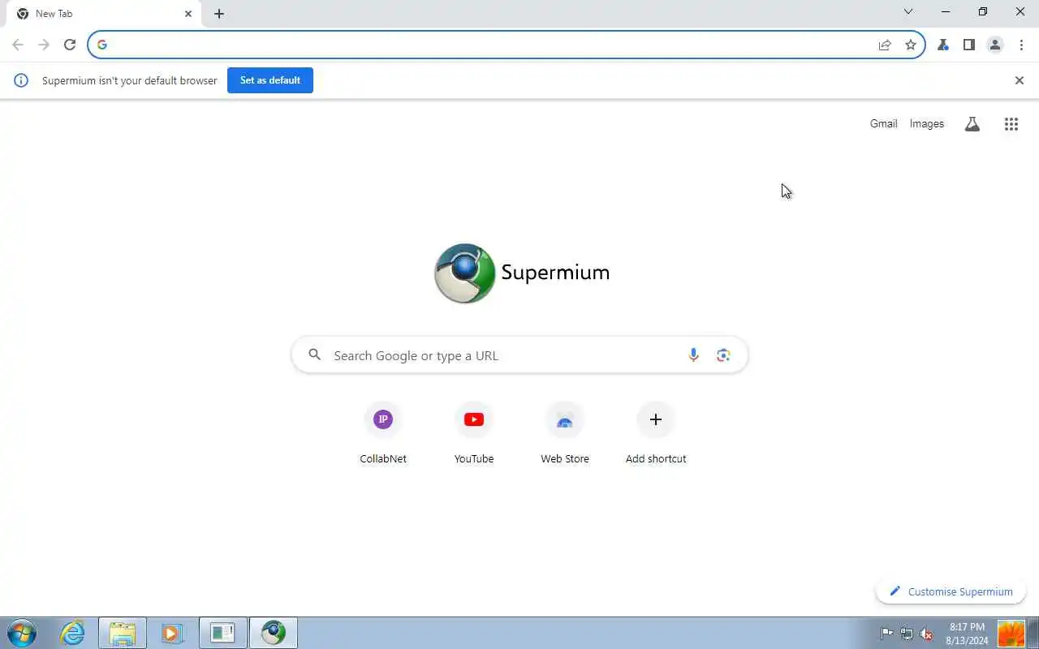
Task: Search by image with lens icon
Action: [x=723, y=355]
